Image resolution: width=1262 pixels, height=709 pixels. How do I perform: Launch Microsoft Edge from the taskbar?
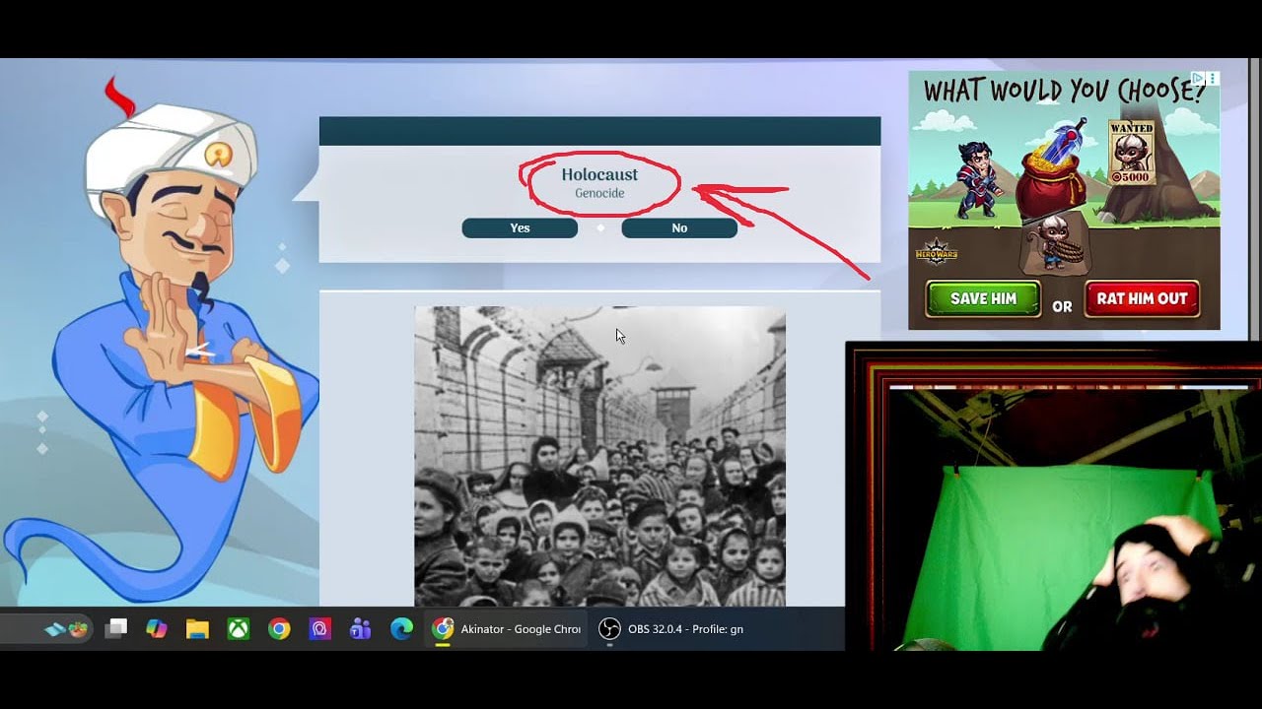401,628
